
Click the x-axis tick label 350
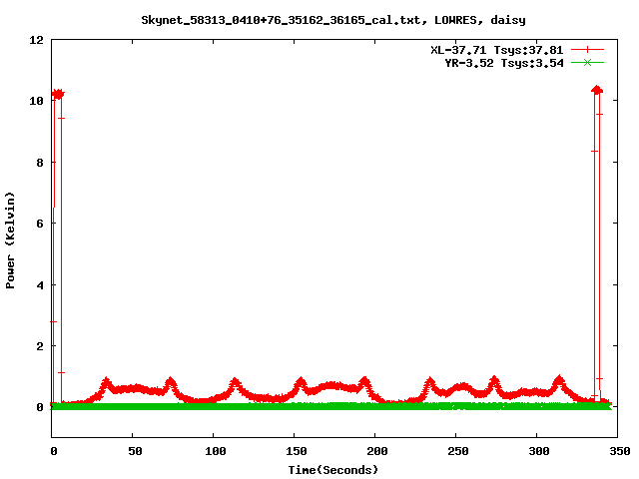(619, 451)
